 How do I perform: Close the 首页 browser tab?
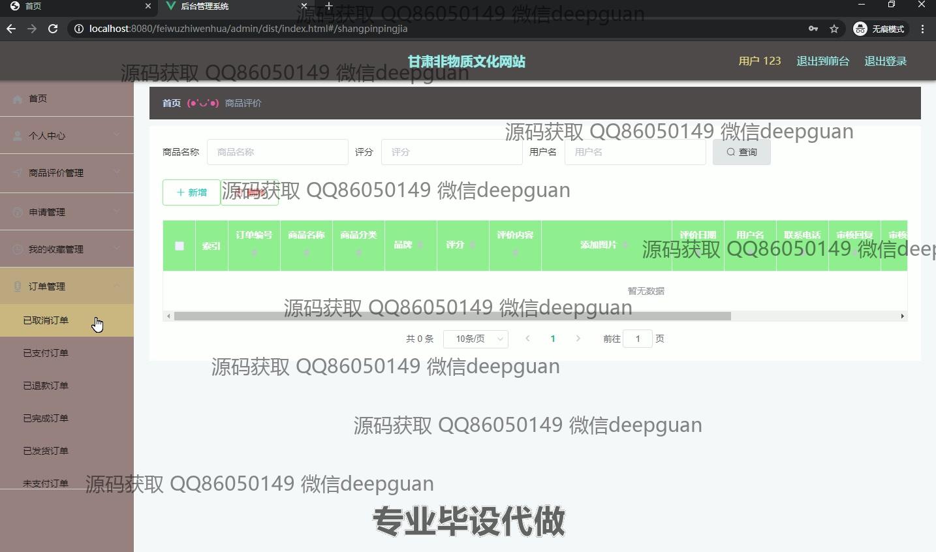point(148,6)
